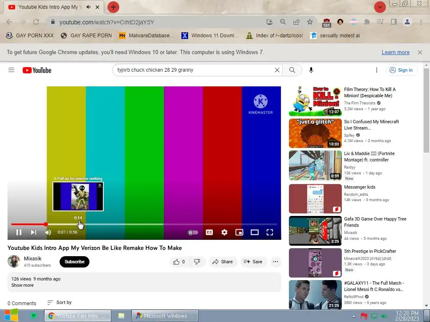Open the player settings gear
The height and width of the screenshot is (322, 430).
tap(224, 232)
